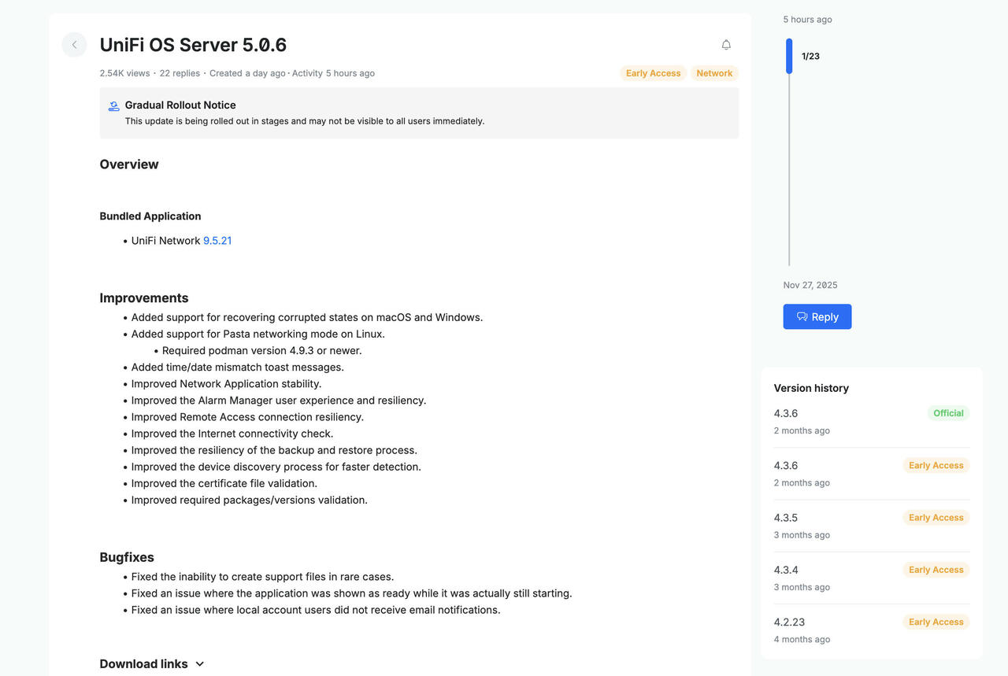Click the Reply button

(x=817, y=316)
